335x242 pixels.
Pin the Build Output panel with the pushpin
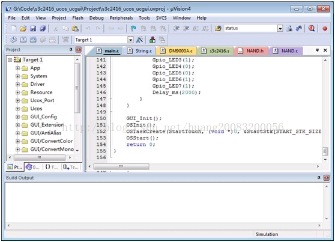coord(319,178)
